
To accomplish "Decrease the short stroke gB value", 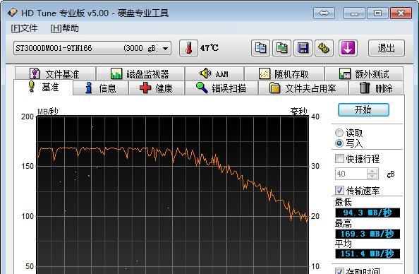I will 372,177.
